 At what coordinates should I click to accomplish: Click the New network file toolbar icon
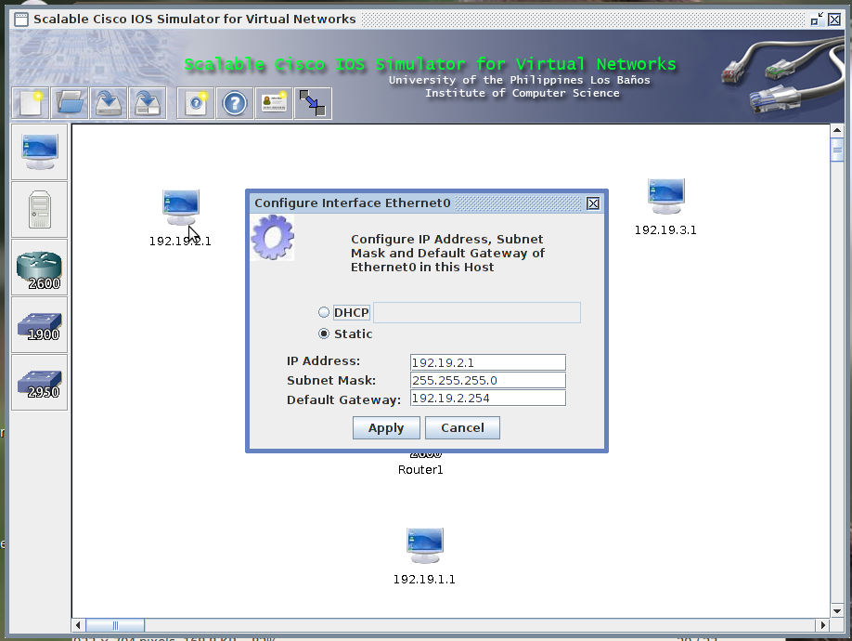click(x=31, y=103)
